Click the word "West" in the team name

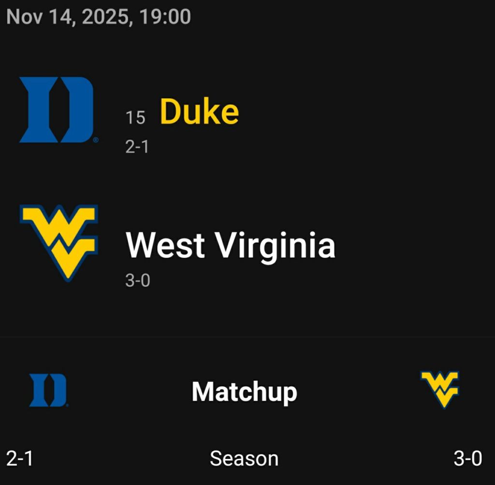point(165,245)
